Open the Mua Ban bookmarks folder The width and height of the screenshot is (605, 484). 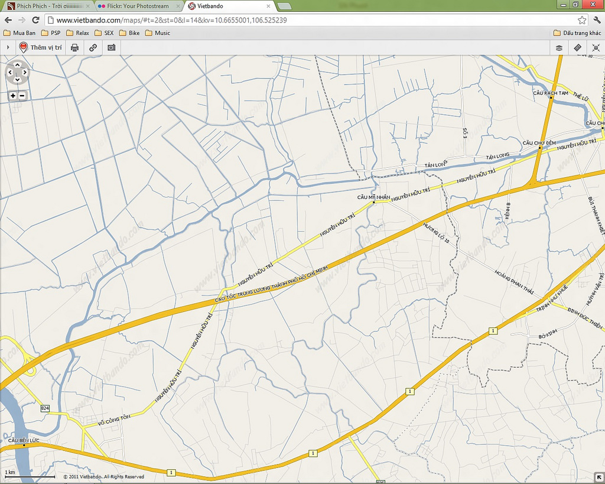19,33
